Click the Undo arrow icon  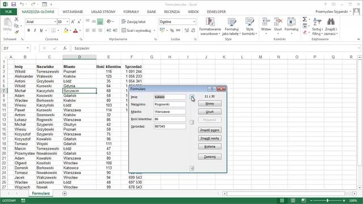point(22,5)
